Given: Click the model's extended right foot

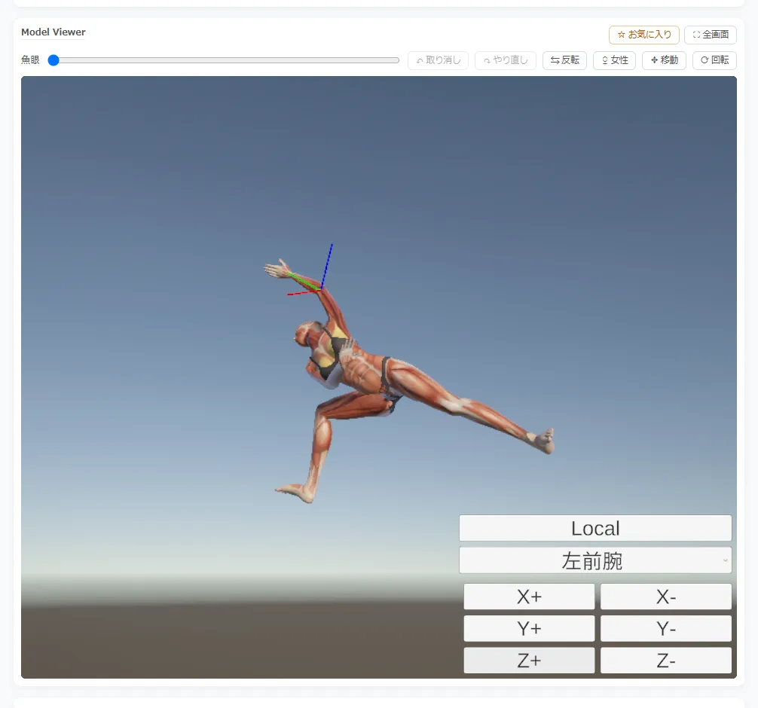Looking at the screenshot, I should 543,441.
